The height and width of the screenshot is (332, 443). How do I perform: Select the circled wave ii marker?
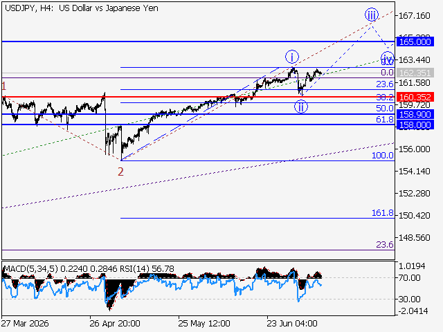(301, 107)
